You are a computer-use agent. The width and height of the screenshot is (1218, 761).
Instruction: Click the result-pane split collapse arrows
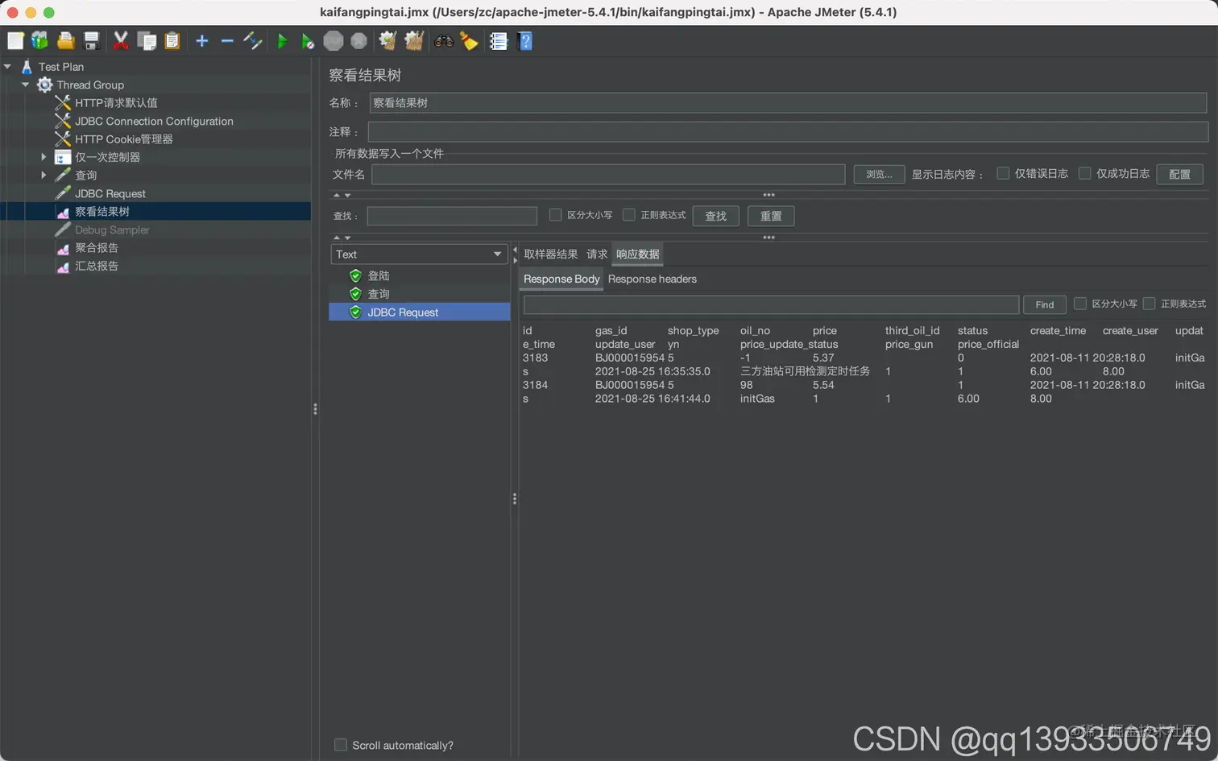(x=515, y=254)
